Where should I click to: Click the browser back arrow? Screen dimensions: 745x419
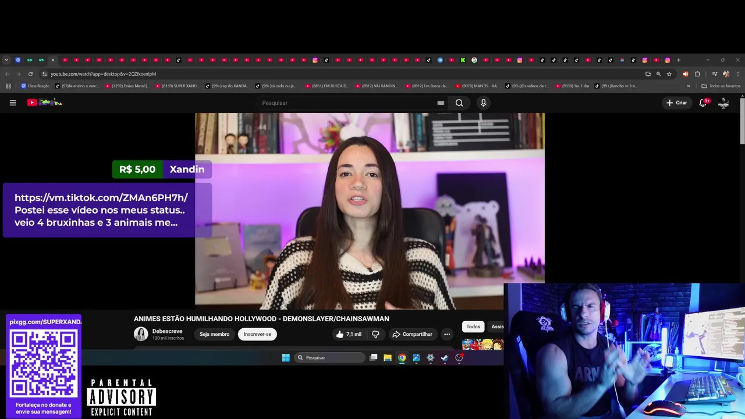(7, 74)
